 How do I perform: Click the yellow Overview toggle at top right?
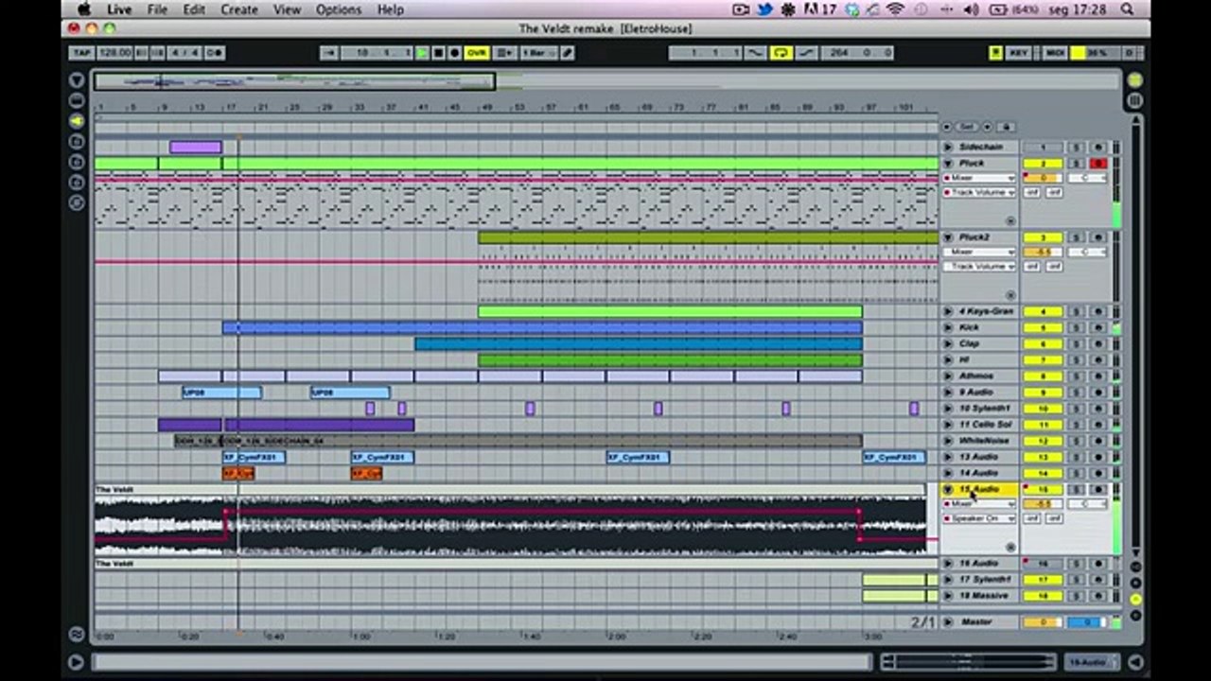tap(1134, 80)
